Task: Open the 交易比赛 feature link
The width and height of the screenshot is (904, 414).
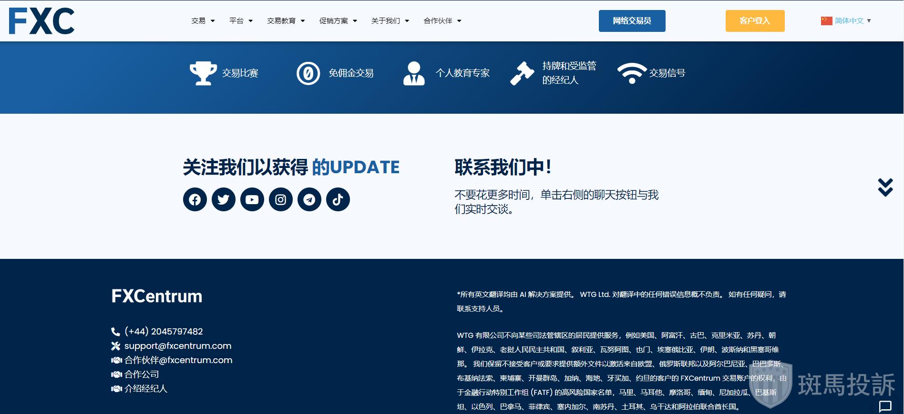Action: tap(240, 73)
